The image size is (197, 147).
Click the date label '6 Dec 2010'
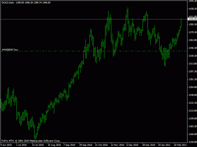(x=132, y=145)
